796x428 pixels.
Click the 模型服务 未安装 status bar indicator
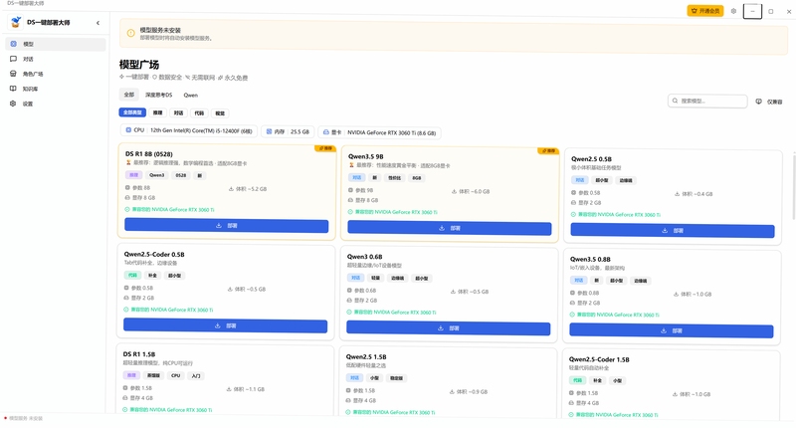click(x=23, y=418)
